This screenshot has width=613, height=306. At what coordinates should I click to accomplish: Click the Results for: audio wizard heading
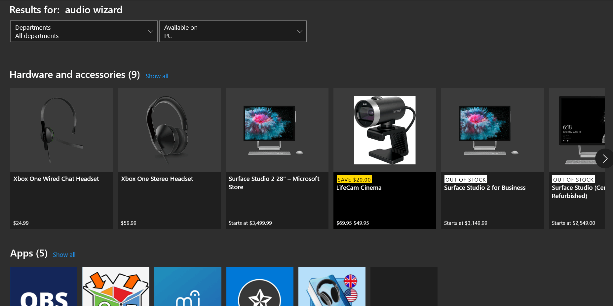click(x=66, y=10)
